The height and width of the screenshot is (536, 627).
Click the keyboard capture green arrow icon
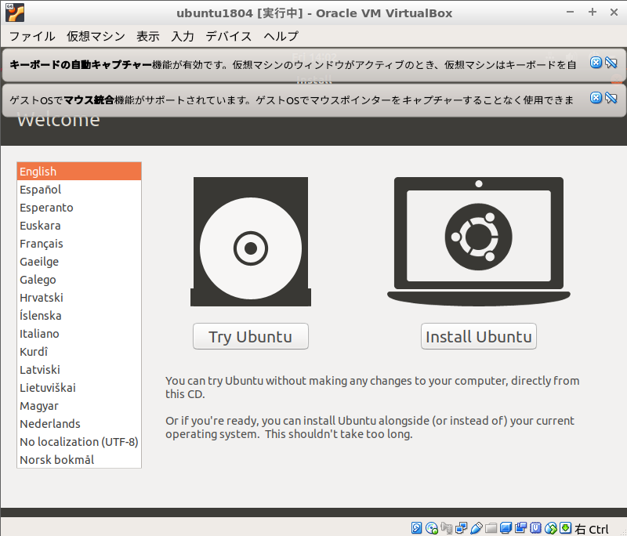565,528
